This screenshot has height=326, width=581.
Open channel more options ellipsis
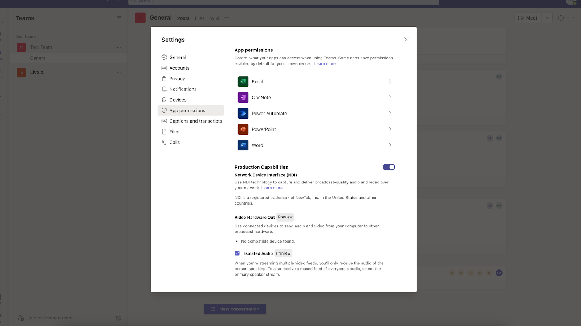(572, 18)
